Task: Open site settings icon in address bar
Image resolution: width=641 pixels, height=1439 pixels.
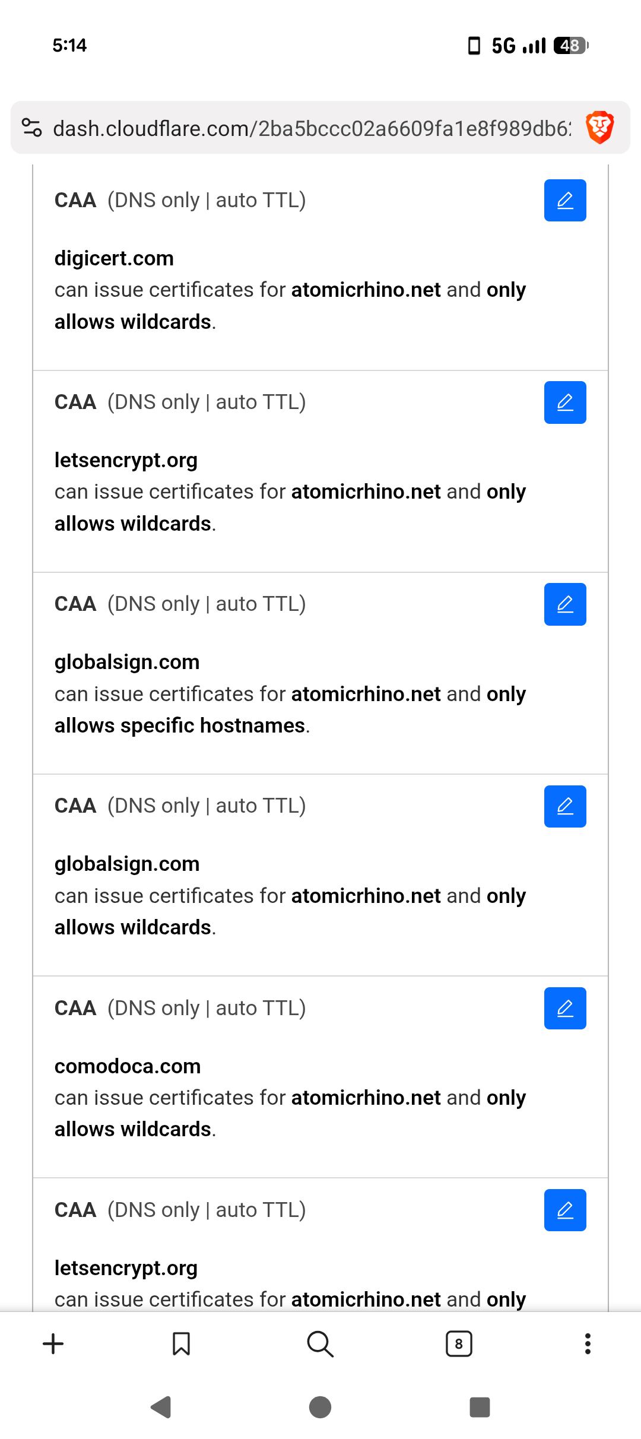Action: tap(31, 128)
